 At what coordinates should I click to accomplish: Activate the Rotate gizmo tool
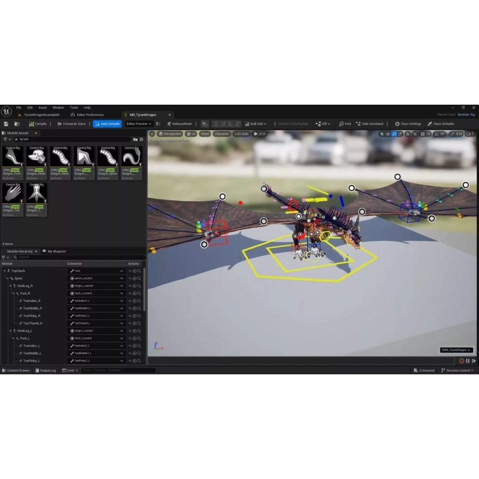[394, 134]
